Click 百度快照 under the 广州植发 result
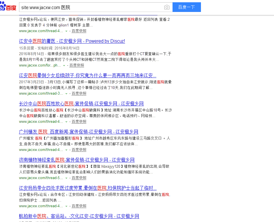This screenshot has height=222, width=274. [x=78, y=150]
